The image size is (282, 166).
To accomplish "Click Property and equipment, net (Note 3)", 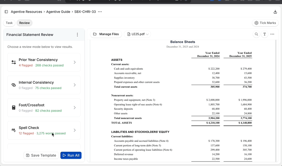I will click(x=135, y=100).
